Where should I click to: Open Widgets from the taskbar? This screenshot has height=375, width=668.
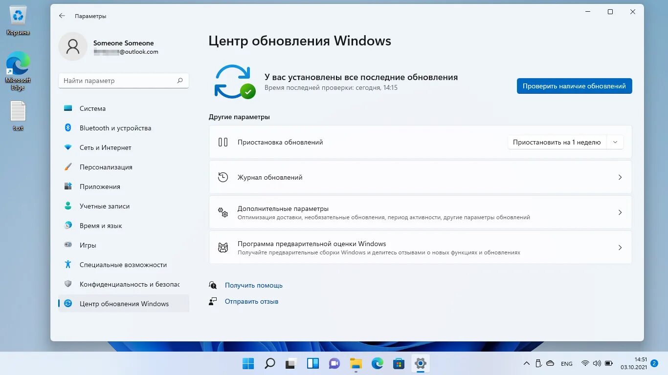click(313, 363)
